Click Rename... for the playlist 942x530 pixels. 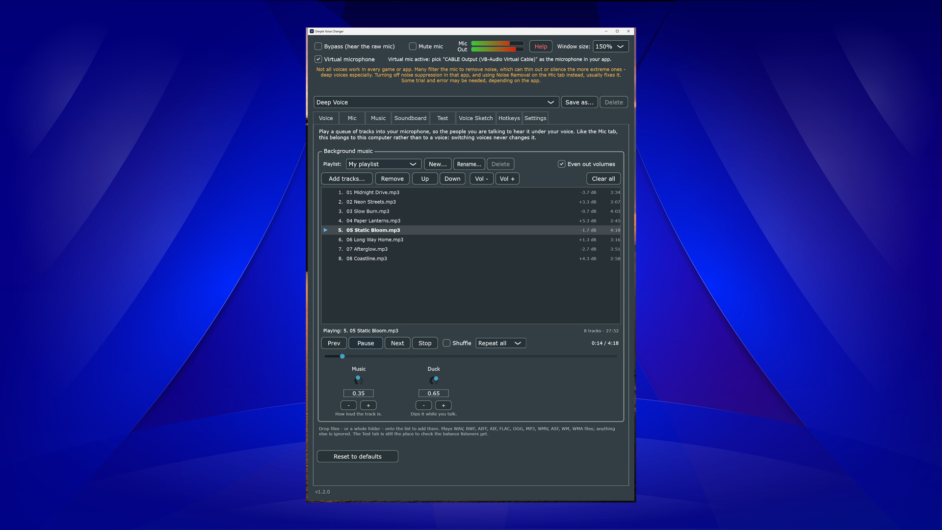click(x=469, y=164)
